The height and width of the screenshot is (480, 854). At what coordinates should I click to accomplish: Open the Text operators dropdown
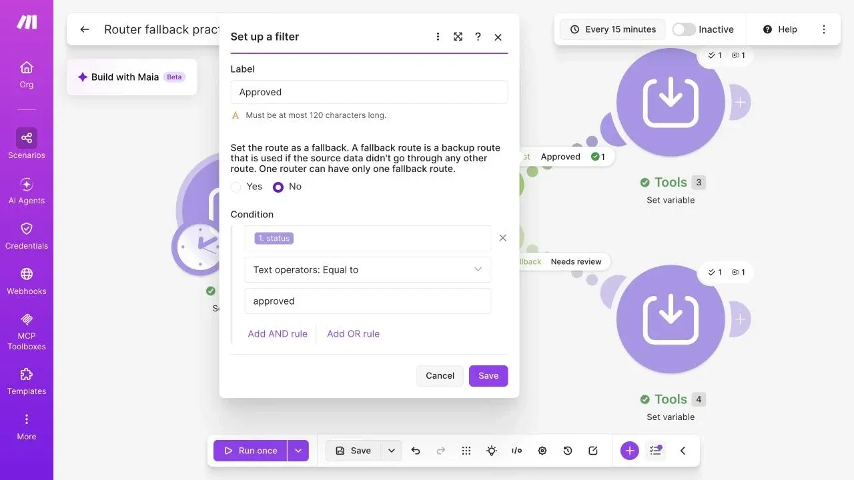click(x=368, y=270)
